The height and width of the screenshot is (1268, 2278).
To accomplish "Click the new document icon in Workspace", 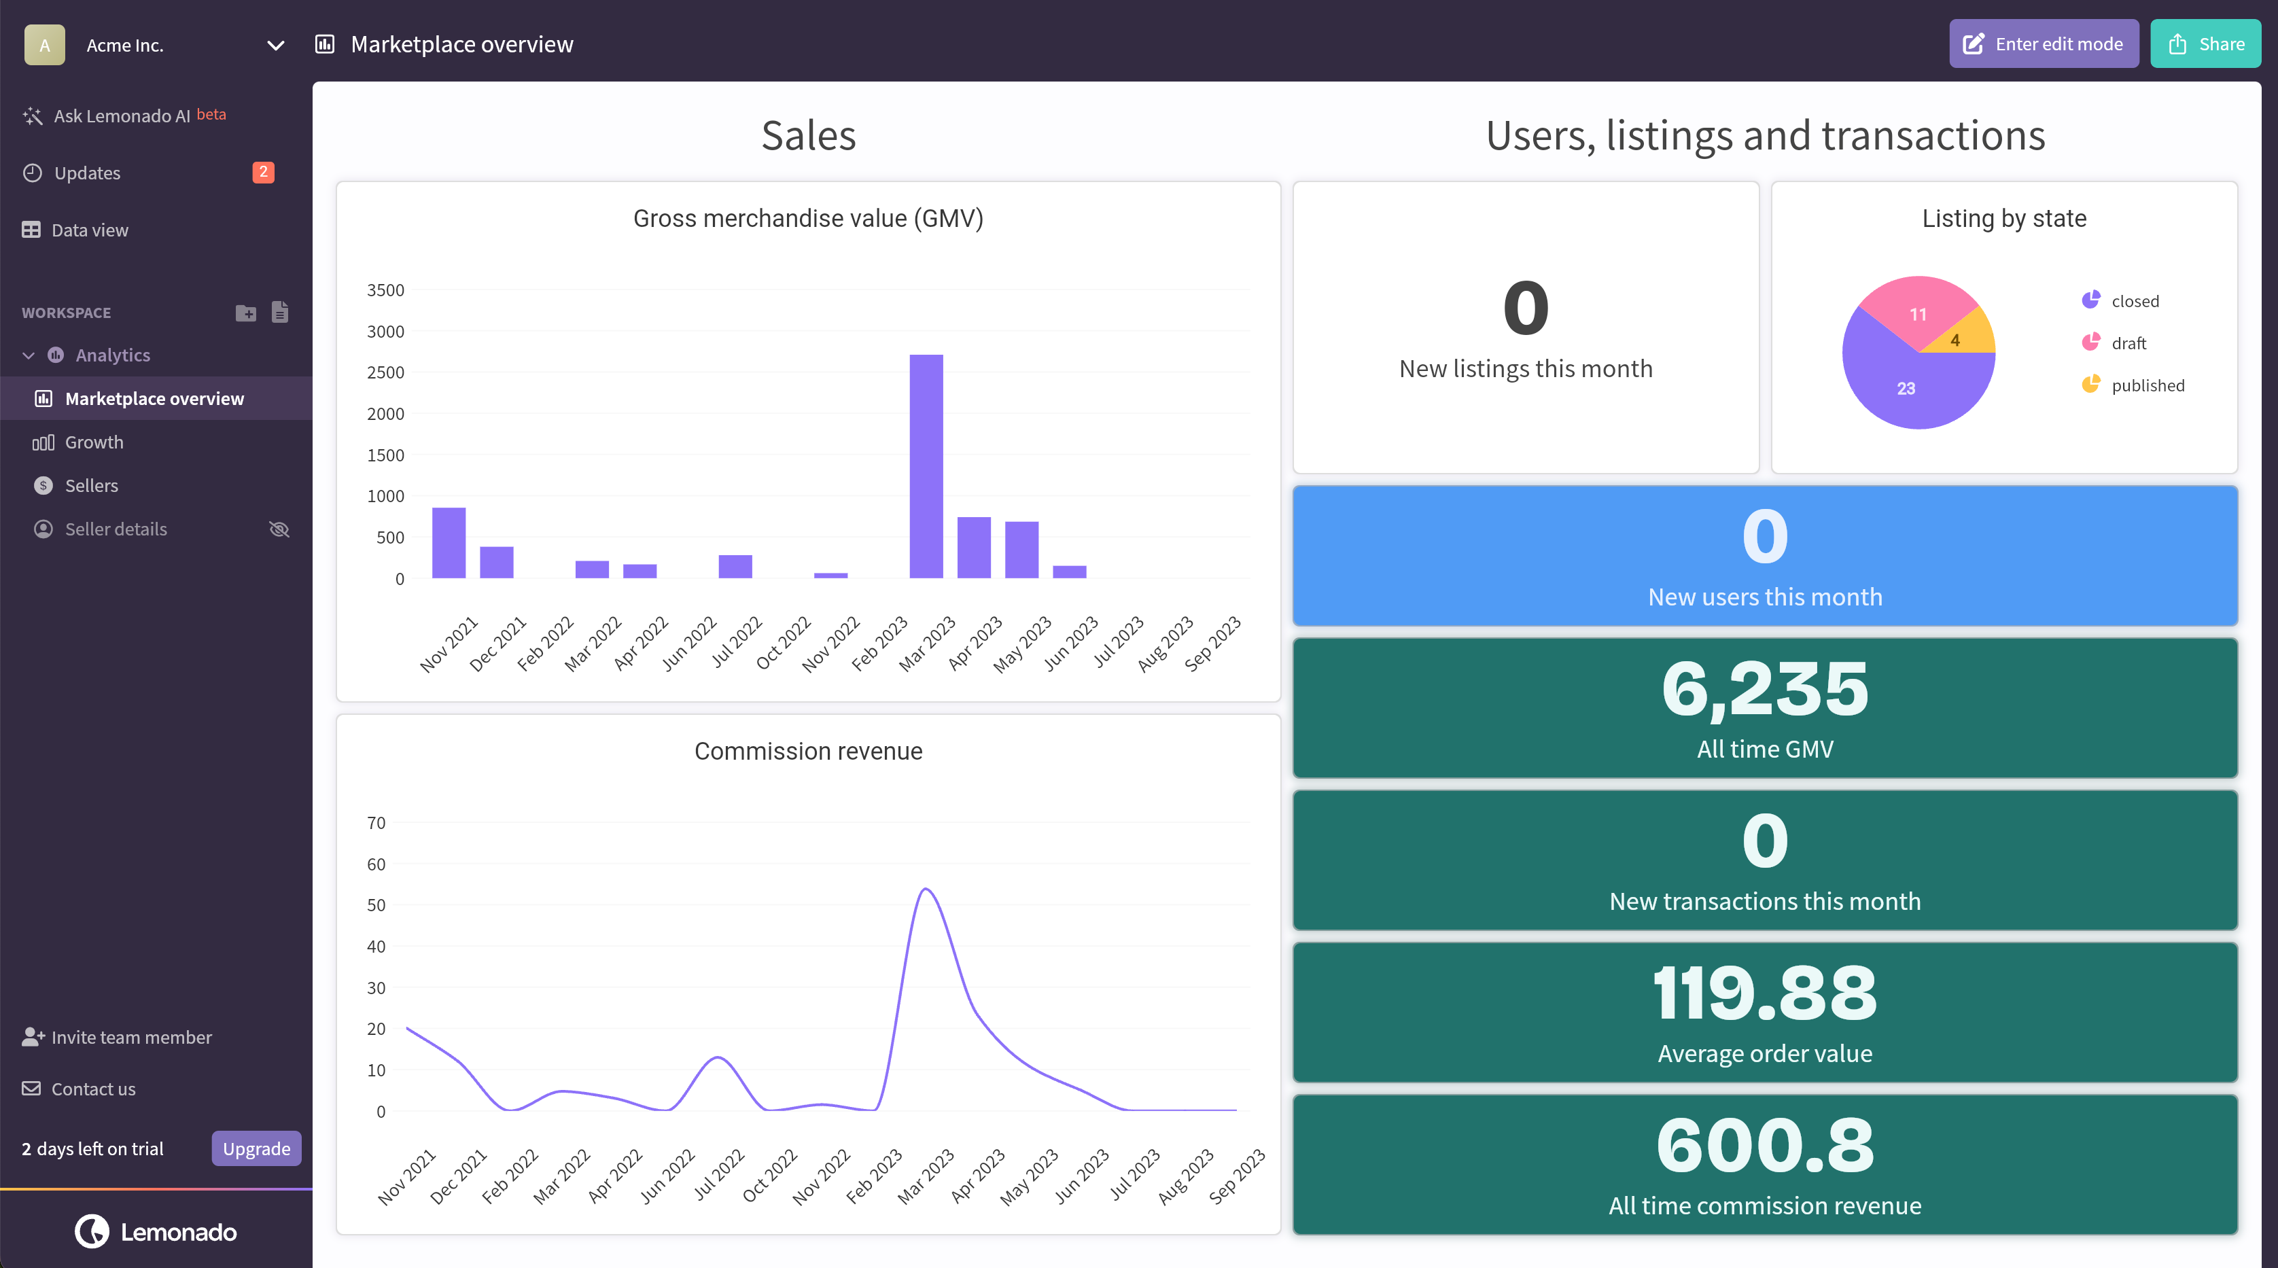I will (279, 312).
